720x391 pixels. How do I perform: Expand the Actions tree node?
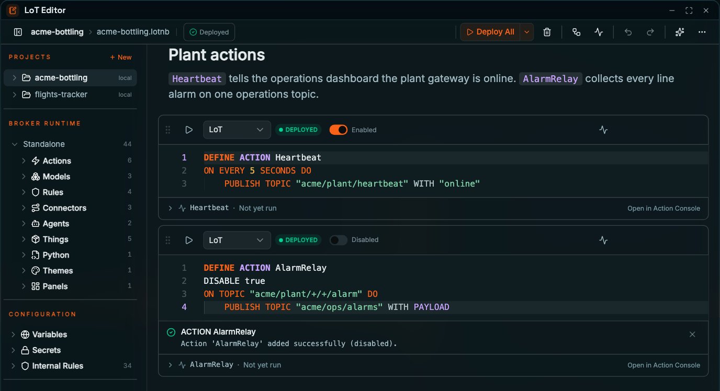[x=24, y=161]
